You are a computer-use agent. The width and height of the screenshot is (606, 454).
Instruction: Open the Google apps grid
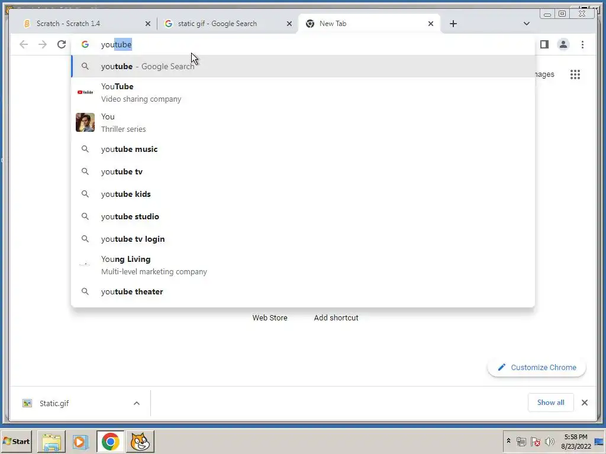[x=575, y=74]
